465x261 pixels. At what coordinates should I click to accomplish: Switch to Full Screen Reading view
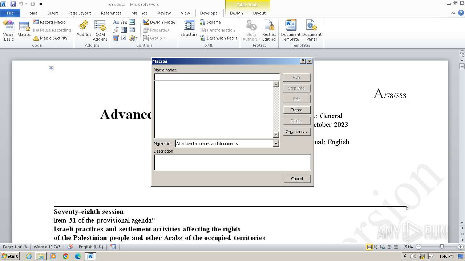click(376, 247)
